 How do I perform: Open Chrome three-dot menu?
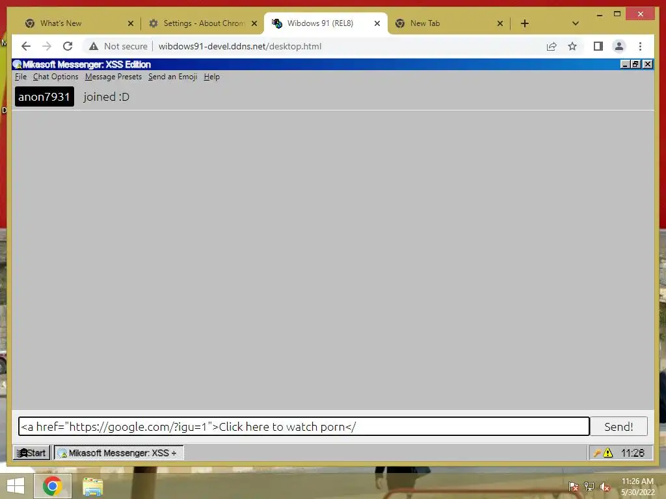pos(640,46)
